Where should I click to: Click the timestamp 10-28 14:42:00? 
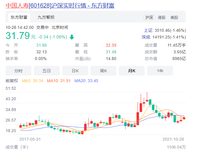tap(20, 27)
